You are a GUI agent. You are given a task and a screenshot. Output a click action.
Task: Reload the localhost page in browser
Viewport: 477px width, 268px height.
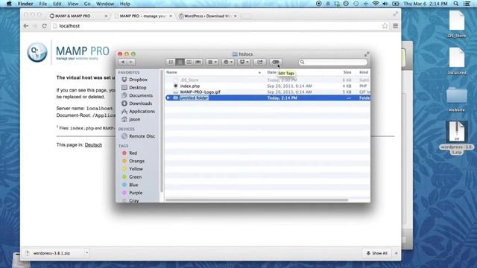[45, 26]
